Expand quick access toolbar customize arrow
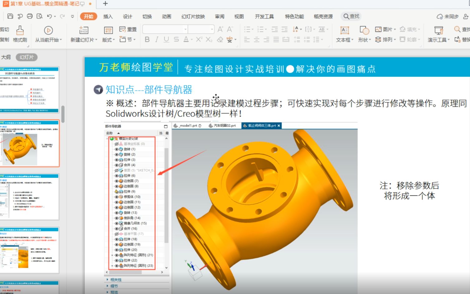Viewport: 470px width, 294px height. point(72,17)
